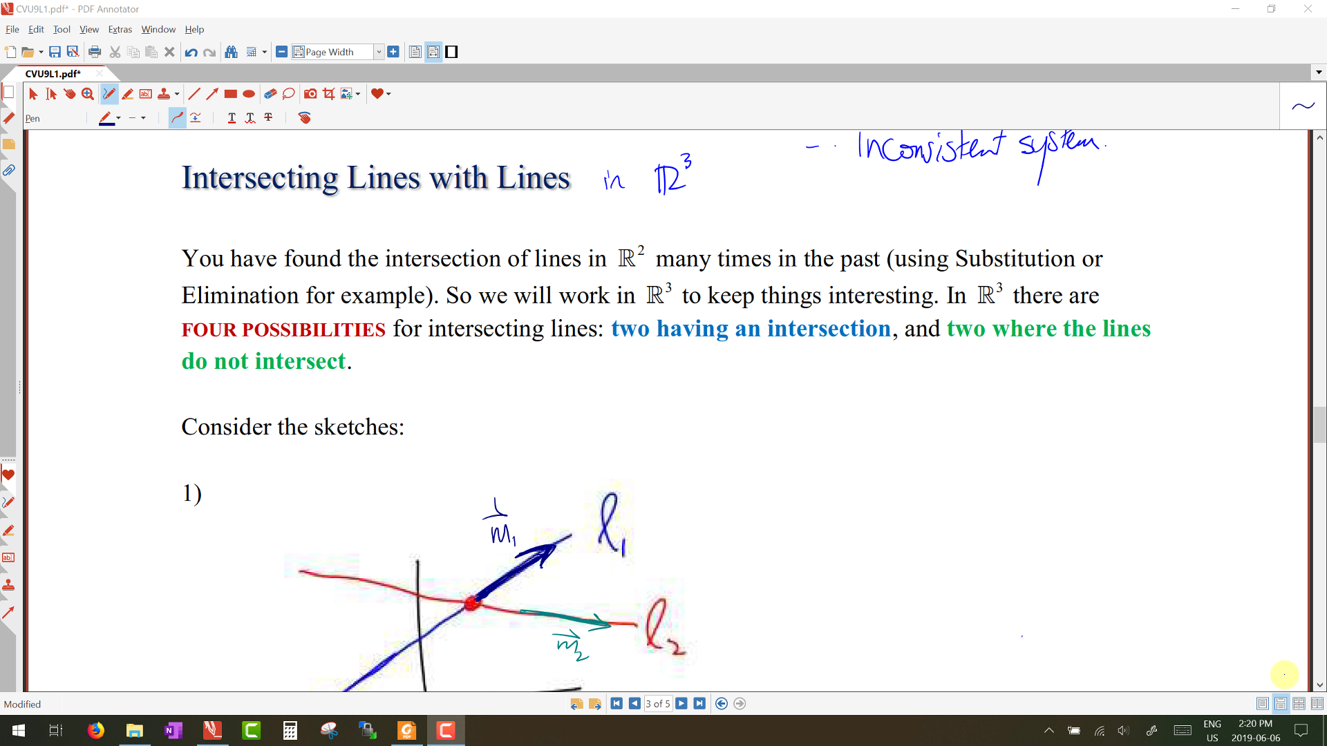Toggle full screen view mode
Image resolution: width=1327 pixels, height=746 pixels.
[451, 52]
